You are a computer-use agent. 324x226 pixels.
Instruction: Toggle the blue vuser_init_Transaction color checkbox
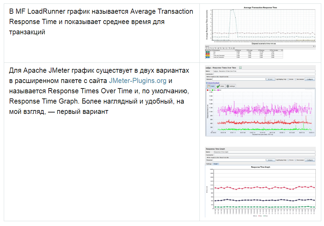click(x=208, y=57)
